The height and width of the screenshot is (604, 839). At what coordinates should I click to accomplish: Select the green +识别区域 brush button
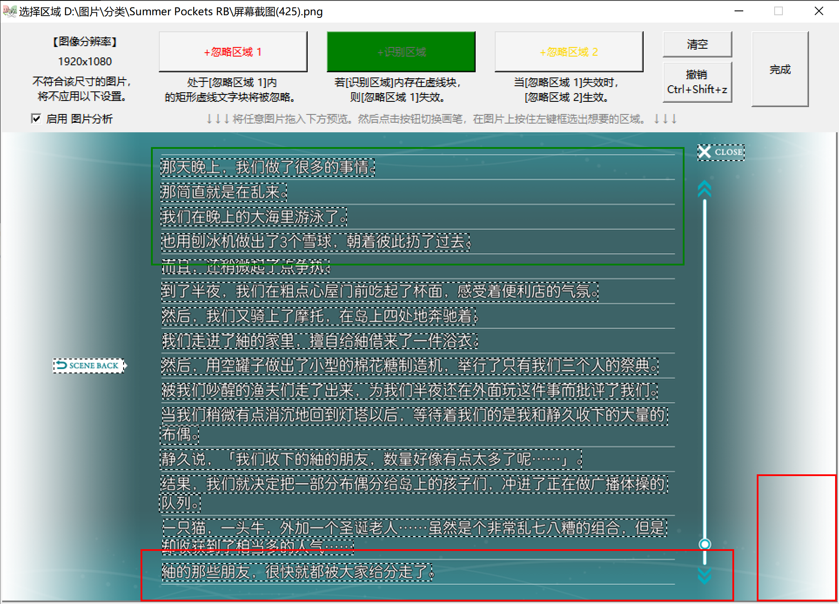pyautogui.click(x=401, y=52)
